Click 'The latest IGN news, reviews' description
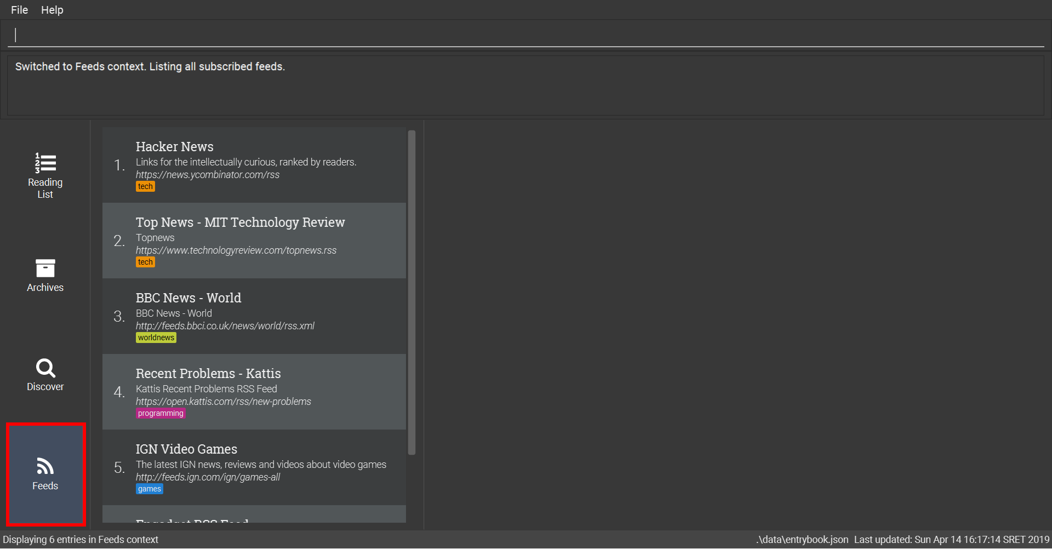The image size is (1052, 549). (x=261, y=465)
